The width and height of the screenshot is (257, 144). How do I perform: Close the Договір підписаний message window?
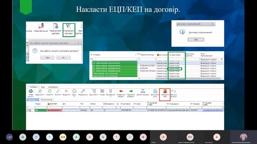(212, 24)
